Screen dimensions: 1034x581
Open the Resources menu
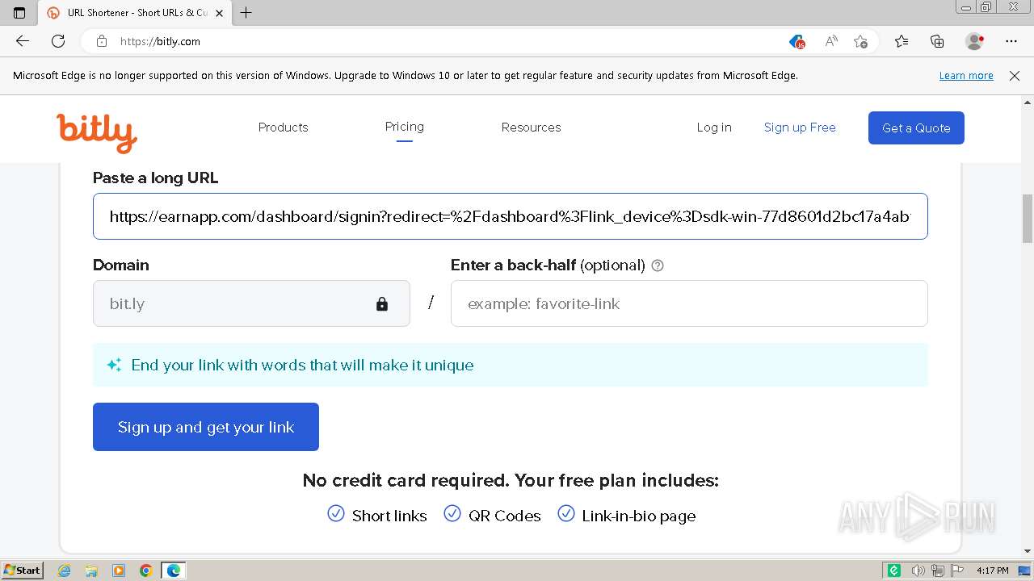pyautogui.click(x=531, y=127)
